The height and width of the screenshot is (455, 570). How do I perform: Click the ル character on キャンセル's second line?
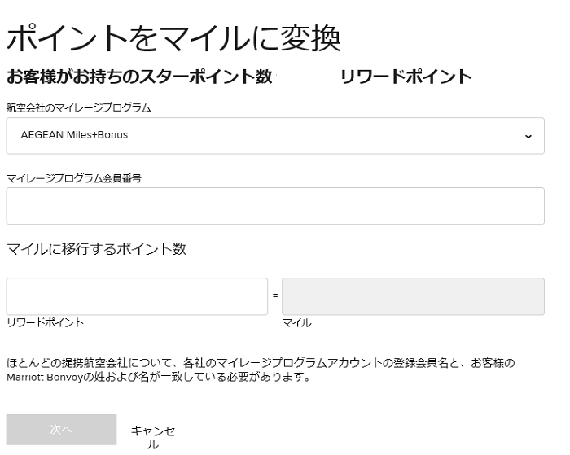click(153, 444)
